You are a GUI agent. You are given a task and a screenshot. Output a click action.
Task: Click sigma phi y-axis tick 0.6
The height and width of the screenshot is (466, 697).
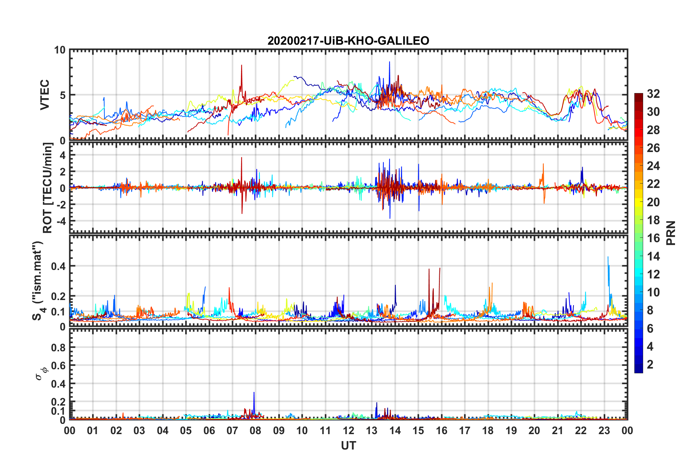click(x=58, y=366)
